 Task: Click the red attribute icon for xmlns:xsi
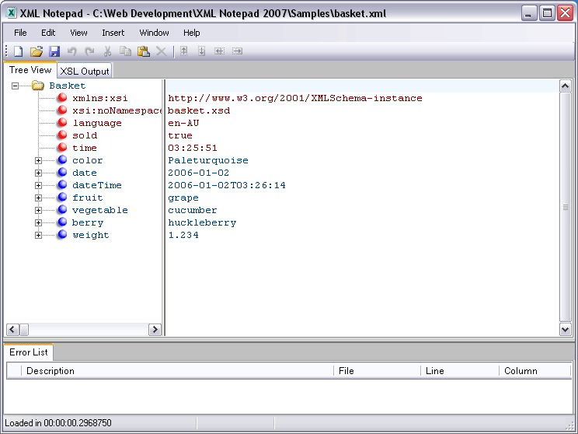(x=62, y=98)
